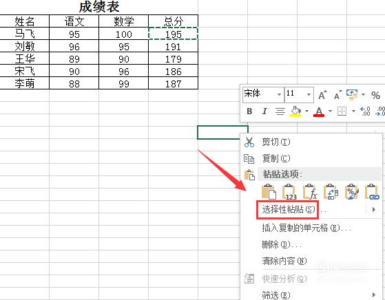Choose 复制(C) from context menu
The height and width of the screenshot is (300, 385).
point(311,158)
